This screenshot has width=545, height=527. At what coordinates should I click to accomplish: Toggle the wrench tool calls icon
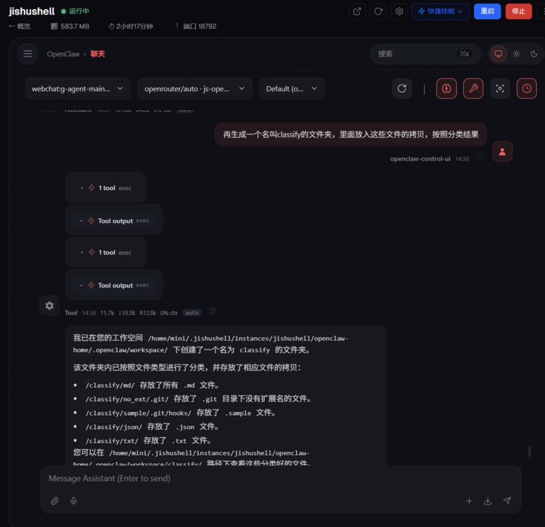[473, 89]
